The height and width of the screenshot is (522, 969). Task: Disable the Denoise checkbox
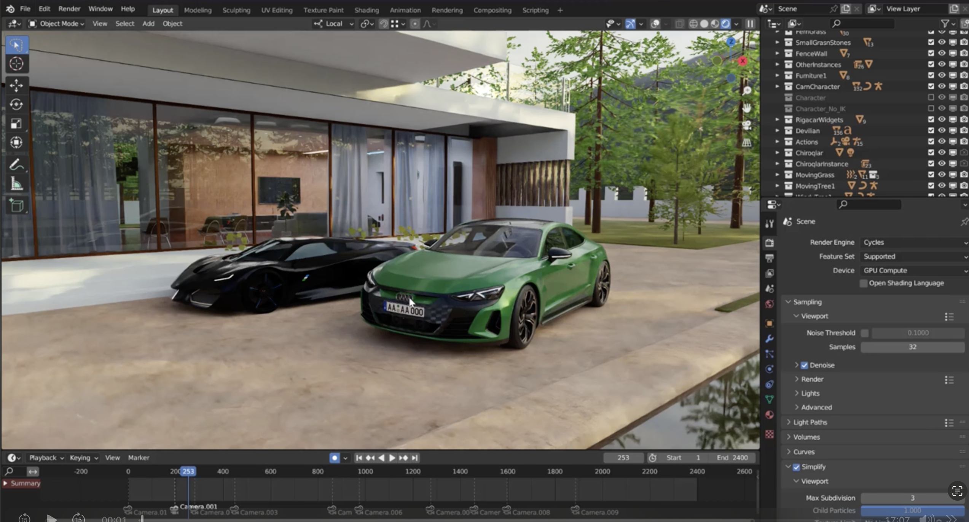804,365
